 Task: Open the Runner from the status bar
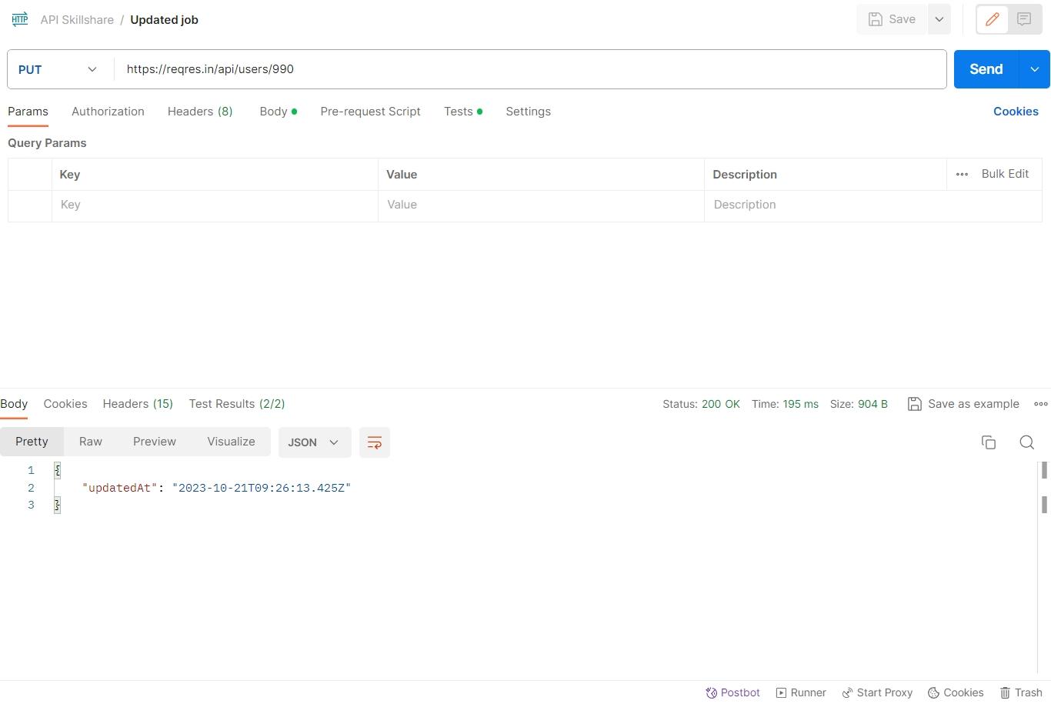801,692
